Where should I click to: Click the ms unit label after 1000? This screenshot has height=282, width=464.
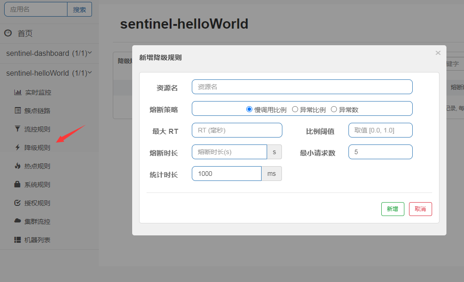pos(272,174)
